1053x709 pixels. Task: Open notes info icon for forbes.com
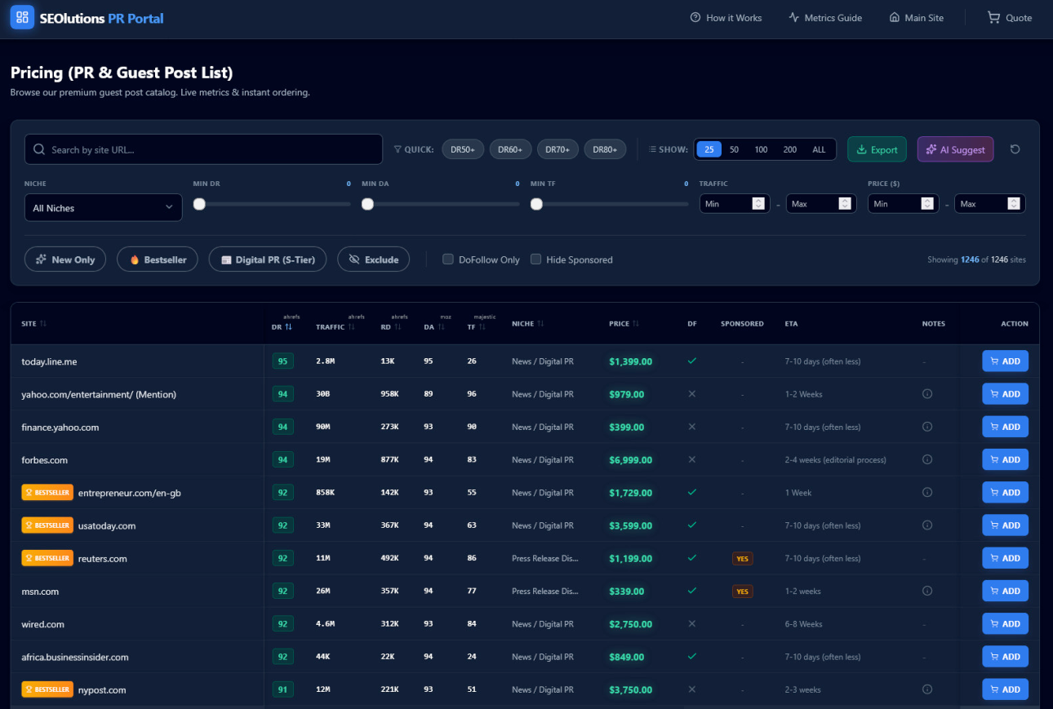click(x=926, y=459)
